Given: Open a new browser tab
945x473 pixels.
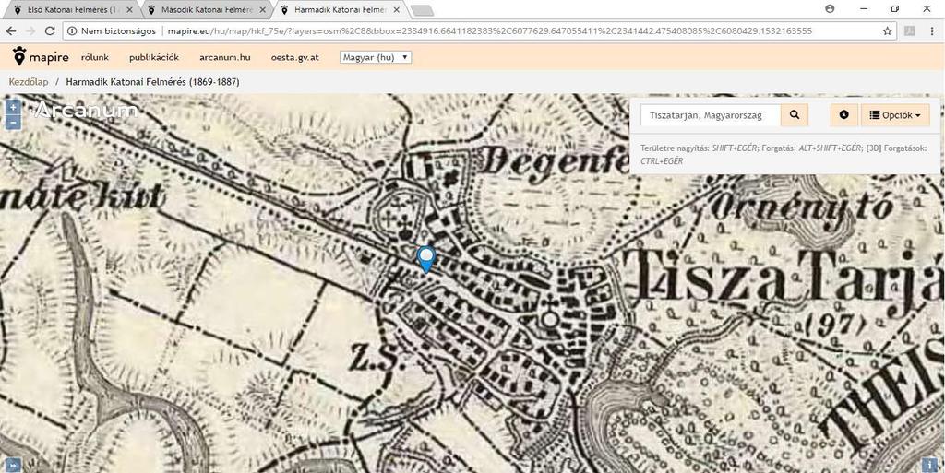Looking at the screenshot, I should tap(422, 10).
